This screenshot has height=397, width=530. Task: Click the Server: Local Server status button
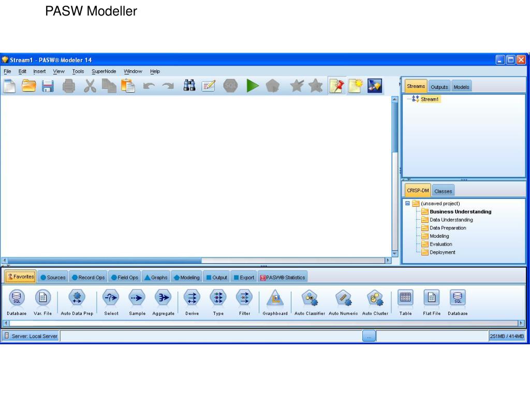click(x=31, y=336)
